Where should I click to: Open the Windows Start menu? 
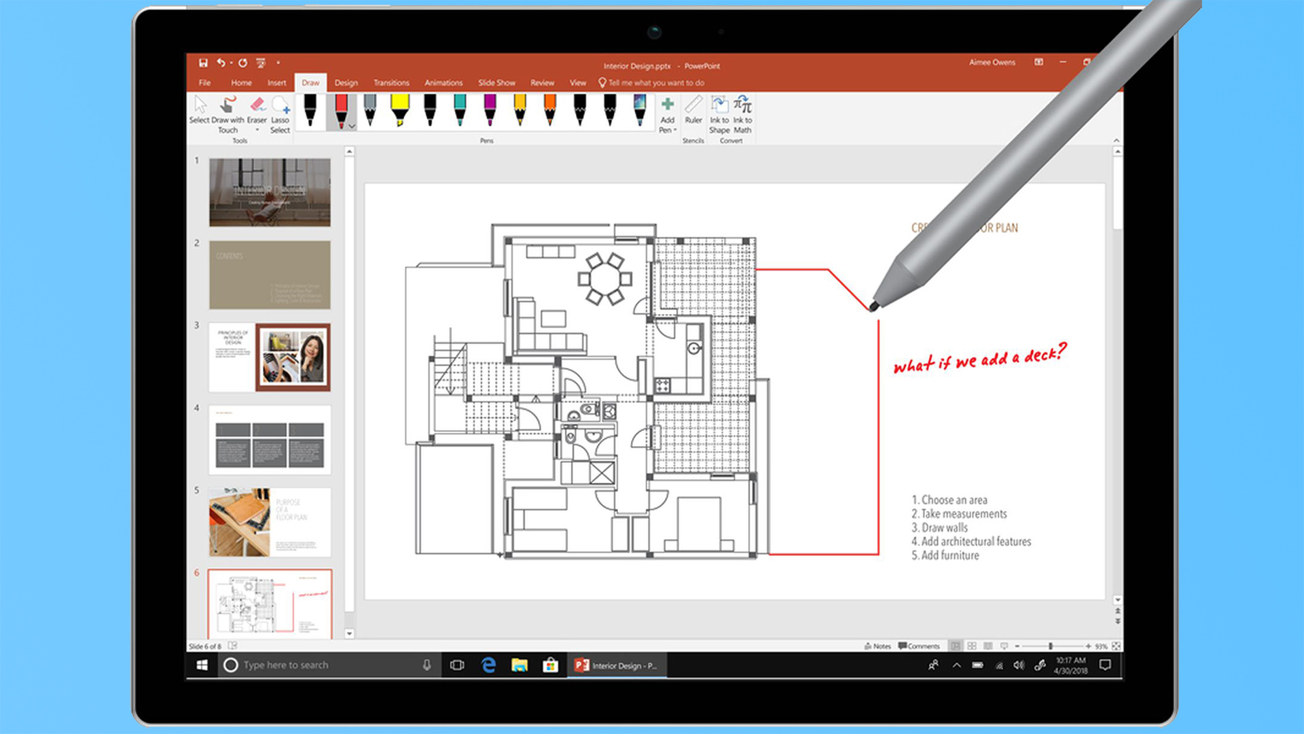(202, 665)
